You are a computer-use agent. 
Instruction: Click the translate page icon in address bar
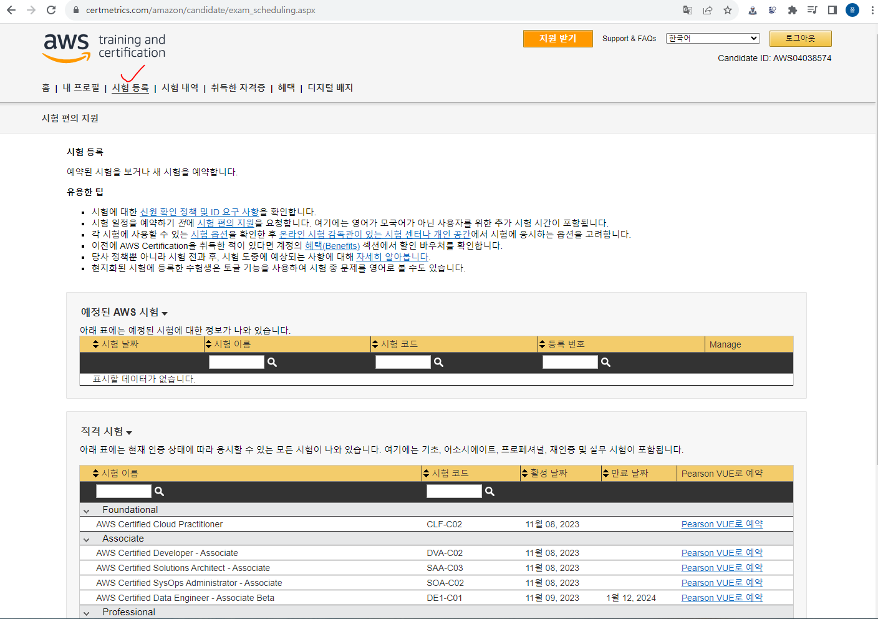tap(688, 10)
